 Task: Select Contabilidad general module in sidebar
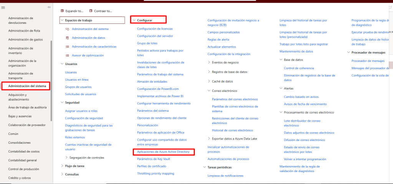tap(23, 160)
